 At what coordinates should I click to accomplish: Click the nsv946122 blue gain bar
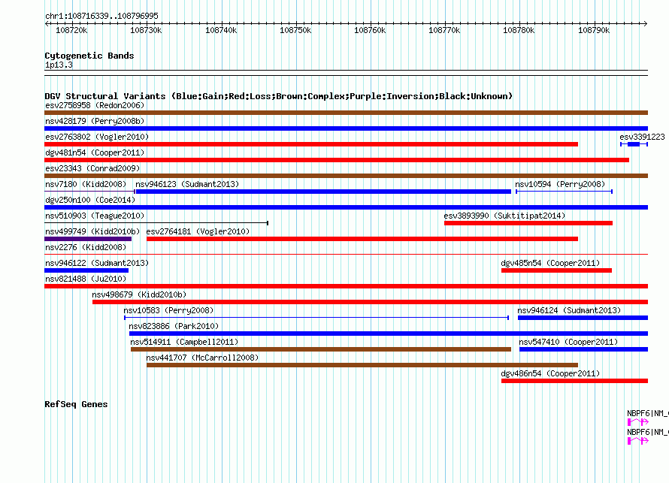pos(86,270)
